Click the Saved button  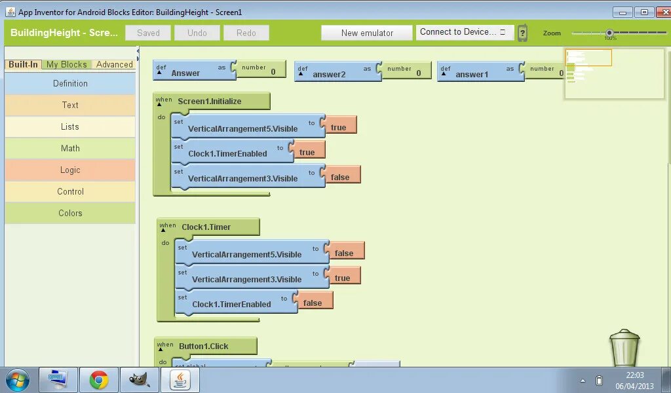pos(148,33)
